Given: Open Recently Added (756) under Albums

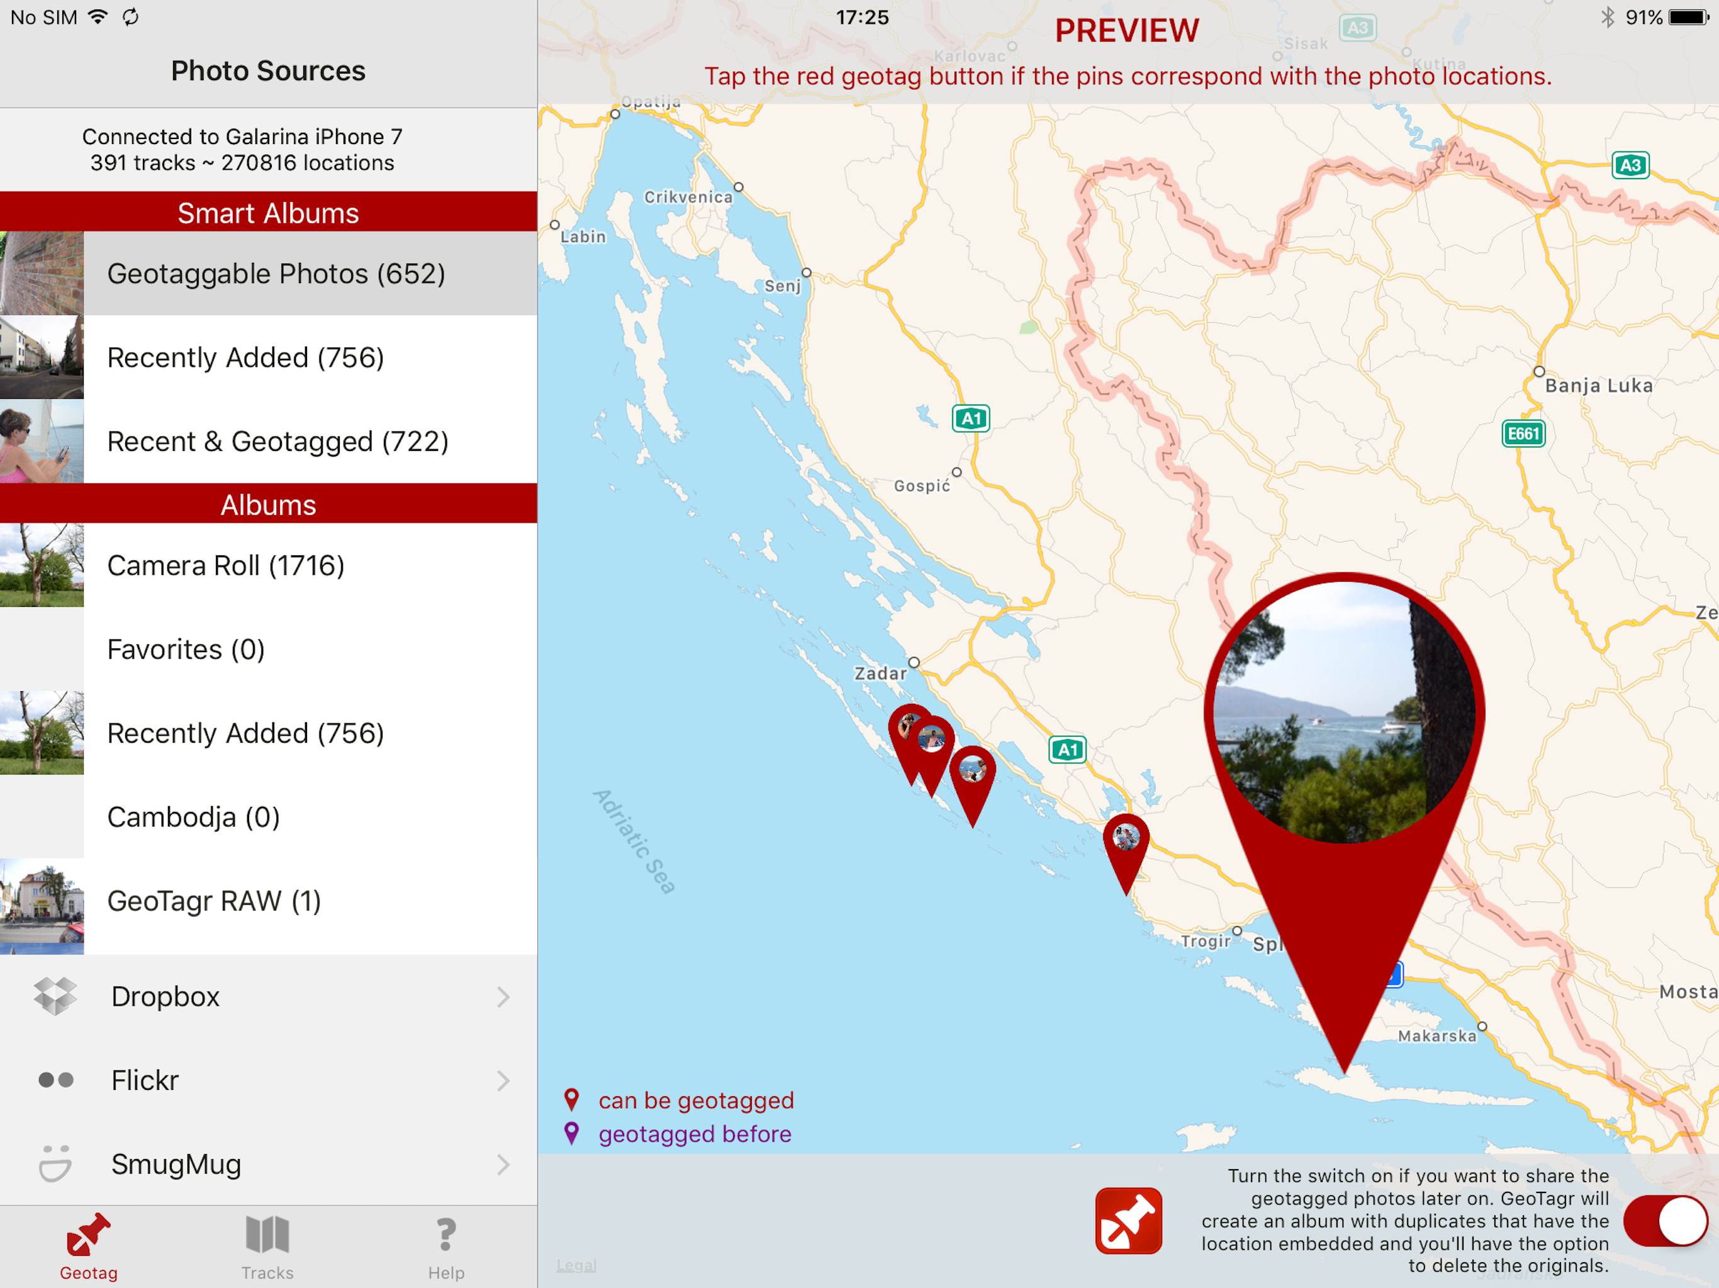Looking at the screenshot, I should [269, 733].
